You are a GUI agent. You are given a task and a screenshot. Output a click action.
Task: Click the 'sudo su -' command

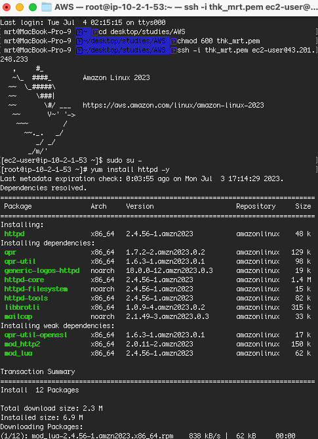[x=124, y=160]
